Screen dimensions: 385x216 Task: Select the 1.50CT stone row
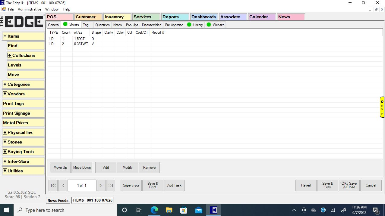79,39
